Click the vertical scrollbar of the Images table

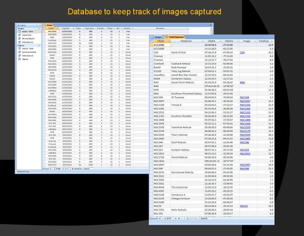pos(211,31)
